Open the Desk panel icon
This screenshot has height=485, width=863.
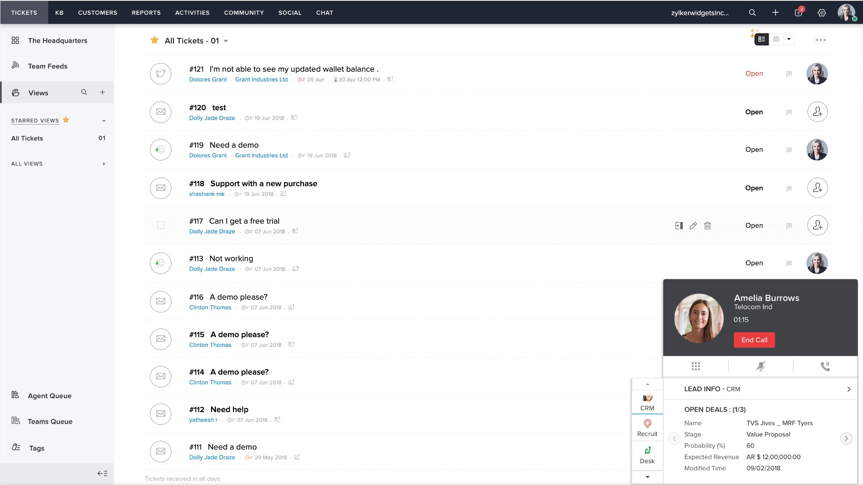[647, 455]
